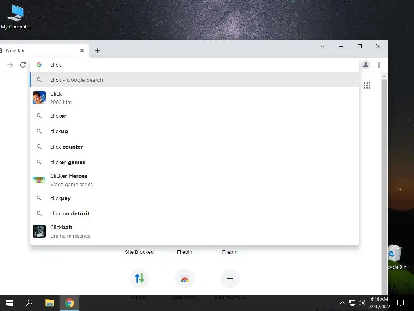414x311 pixels.
Task: Click the Forward navigation arrow
Action: pyautogui.click(x=10, y=65)
